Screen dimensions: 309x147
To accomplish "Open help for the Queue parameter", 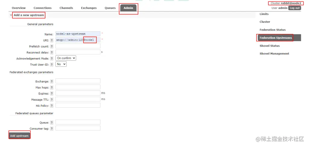I will pyautogui.click(x=52, y=123).
